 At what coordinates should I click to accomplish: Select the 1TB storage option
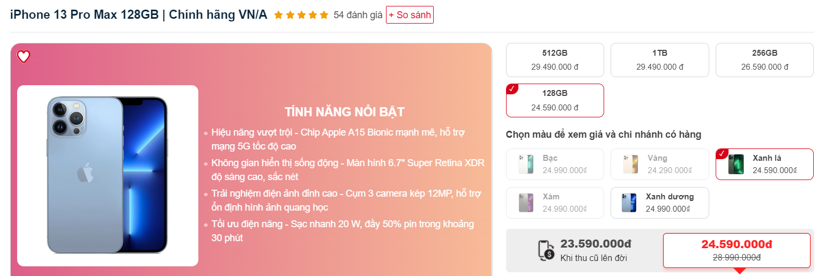pos(660,60)
